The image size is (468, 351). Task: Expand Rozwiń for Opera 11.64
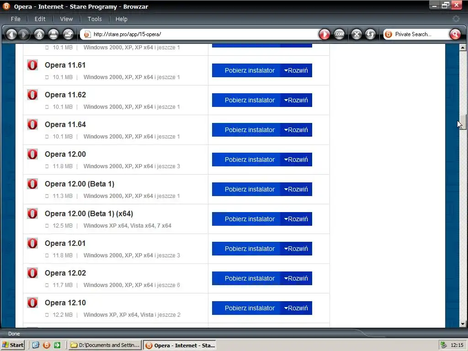pos(296,130)
